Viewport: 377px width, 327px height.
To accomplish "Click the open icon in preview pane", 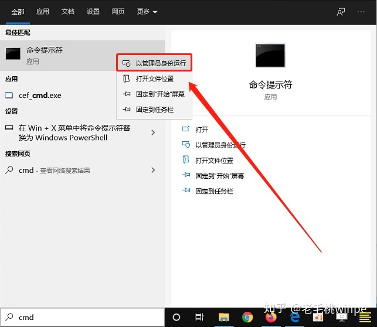I will (x=186, y=129).
